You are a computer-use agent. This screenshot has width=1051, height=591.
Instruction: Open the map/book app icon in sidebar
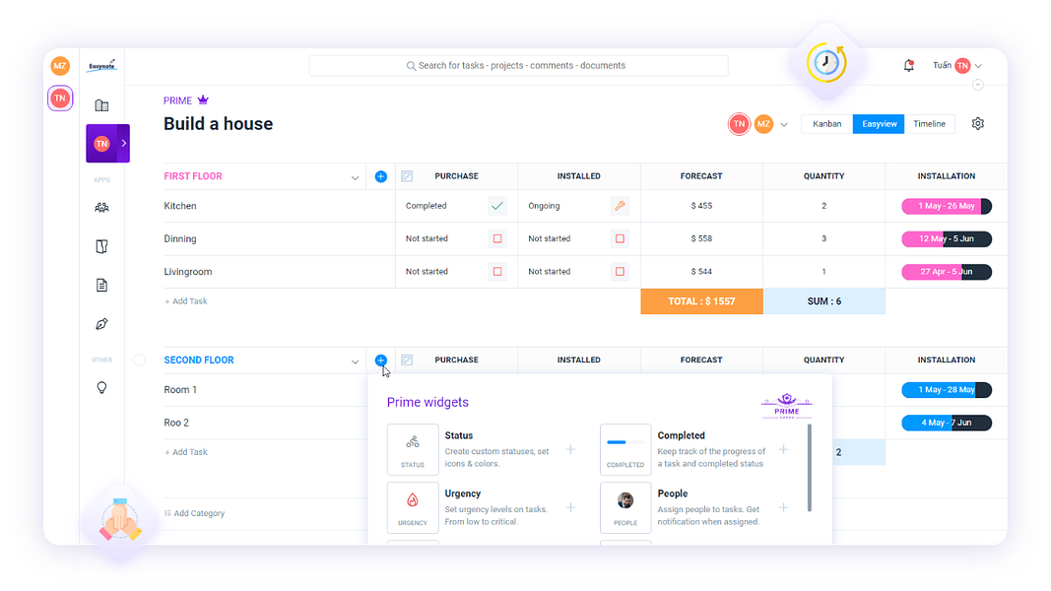101,246
